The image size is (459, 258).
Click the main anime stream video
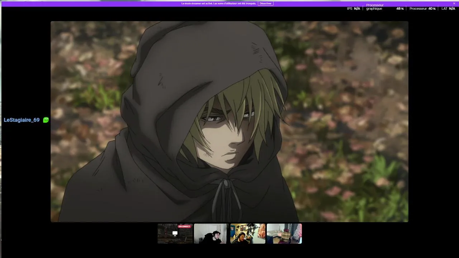pyautogui.click(x=229, y=121)
